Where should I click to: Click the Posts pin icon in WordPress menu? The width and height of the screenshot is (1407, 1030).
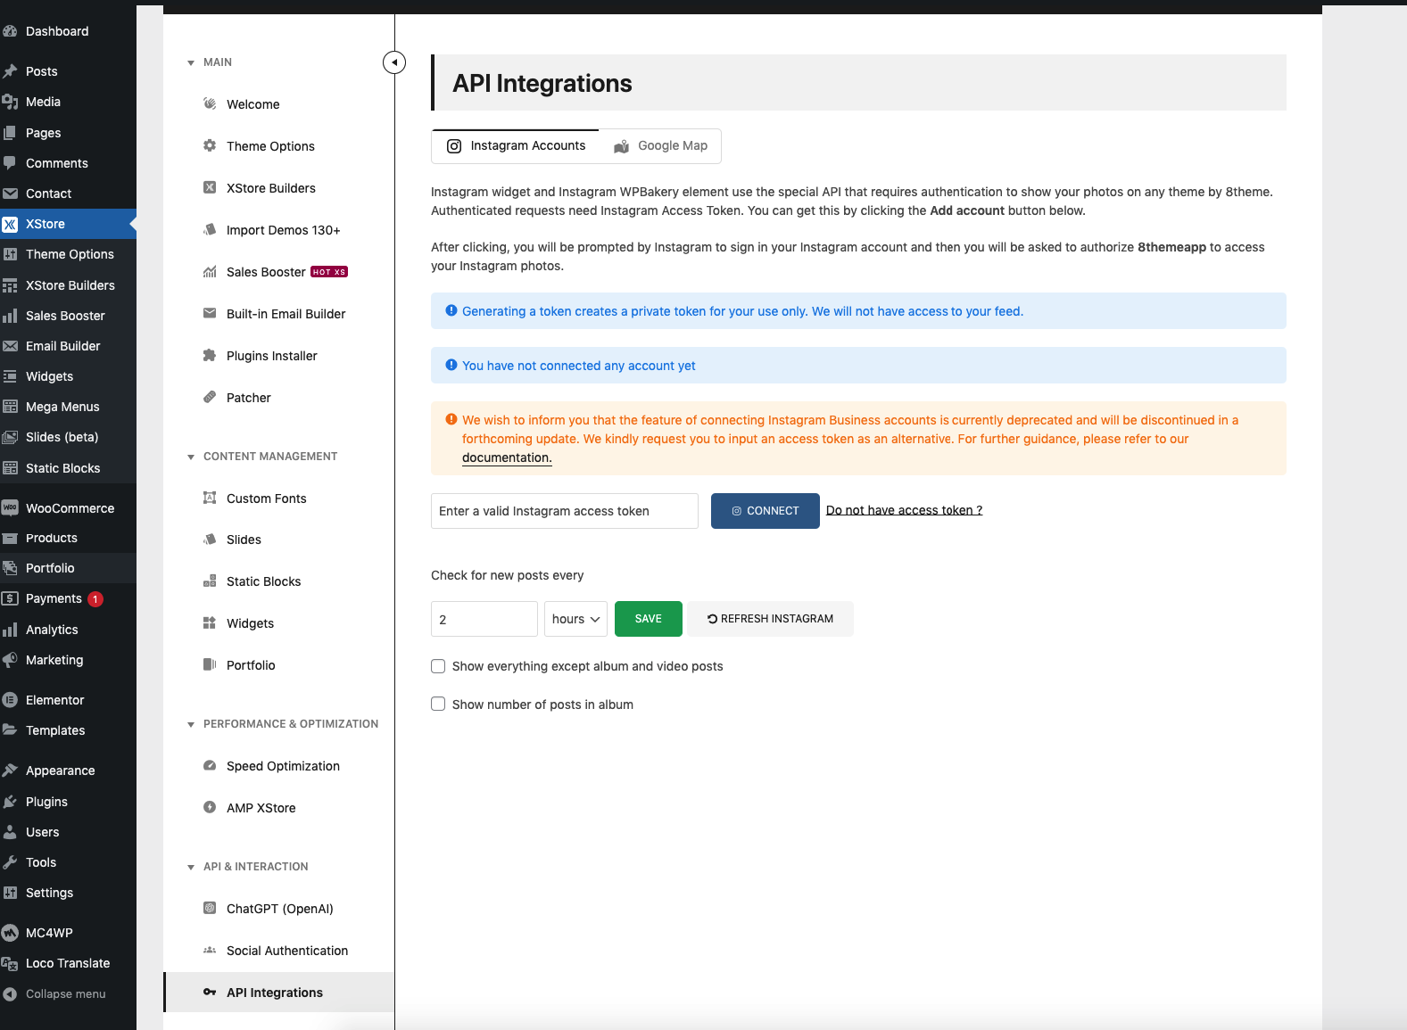coord(10,71)
